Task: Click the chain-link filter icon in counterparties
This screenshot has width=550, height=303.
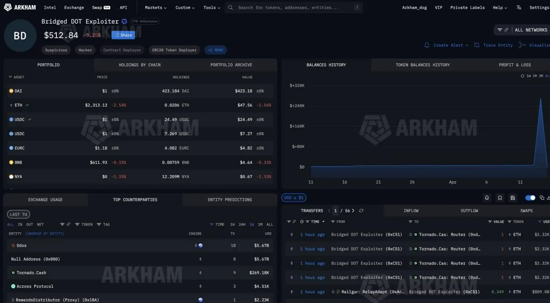Action: coord(68,224)
